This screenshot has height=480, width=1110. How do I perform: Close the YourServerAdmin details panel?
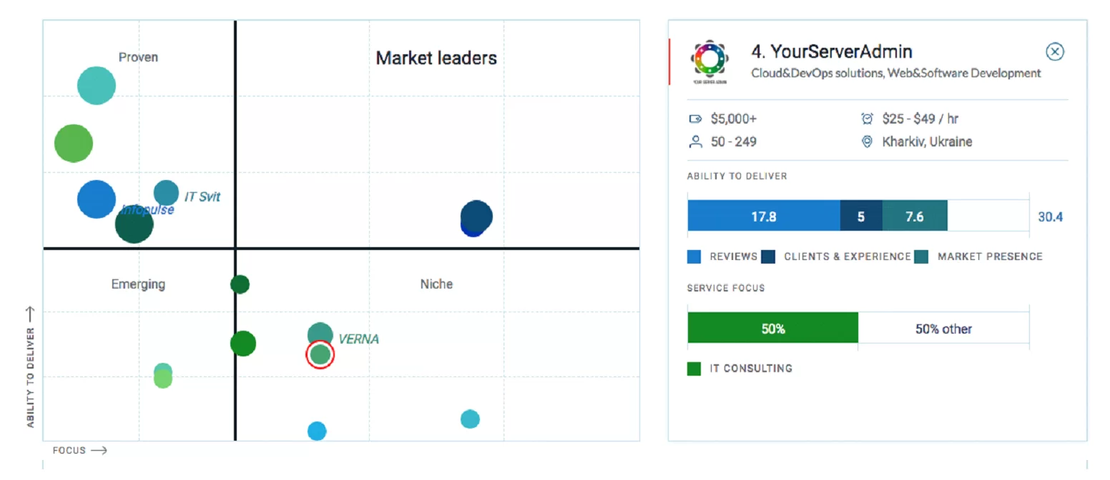(x=1055, y=51)
